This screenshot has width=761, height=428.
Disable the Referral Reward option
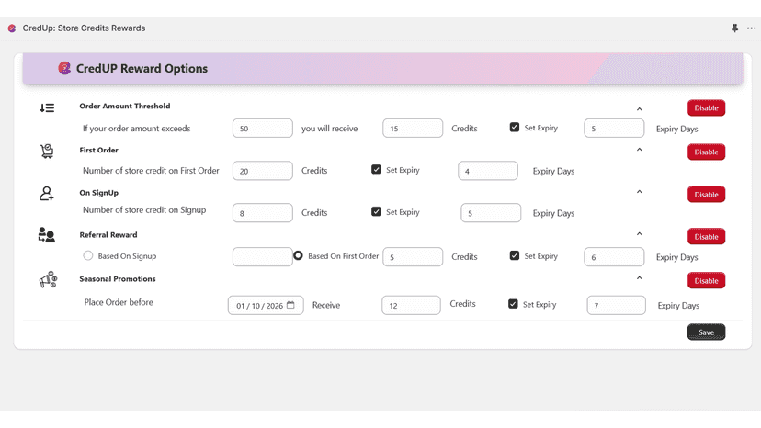click(x=706, y=237)
